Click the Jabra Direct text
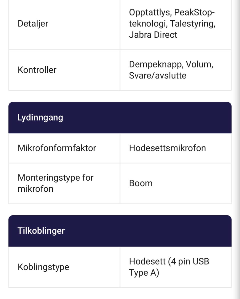 [x=153, y=35]
